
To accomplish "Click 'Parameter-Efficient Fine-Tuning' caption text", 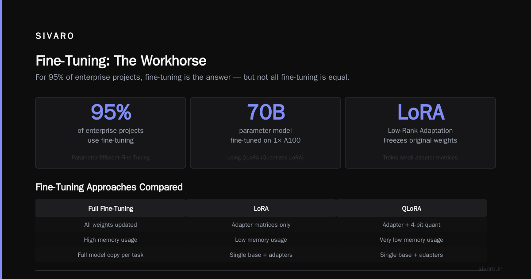I will (111, 157).
